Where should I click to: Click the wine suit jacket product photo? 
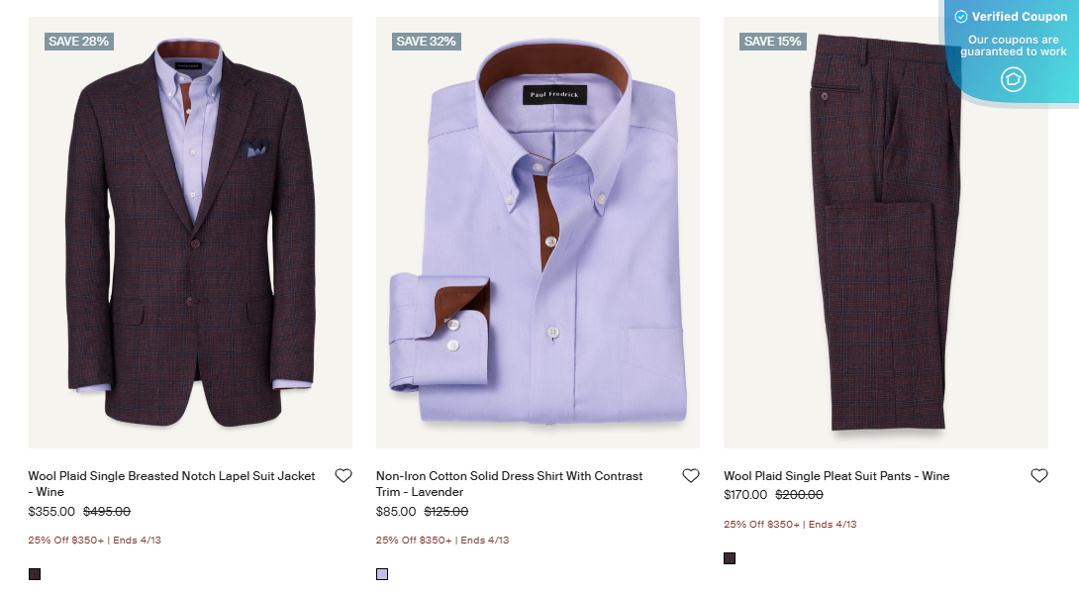(x=188, y=233)
